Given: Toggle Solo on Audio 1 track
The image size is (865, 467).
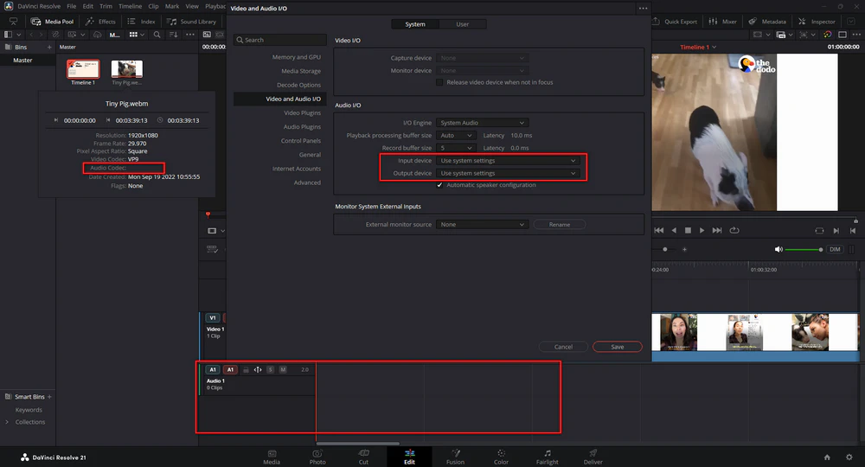Looking at the screenshot, I should point(270,369).
